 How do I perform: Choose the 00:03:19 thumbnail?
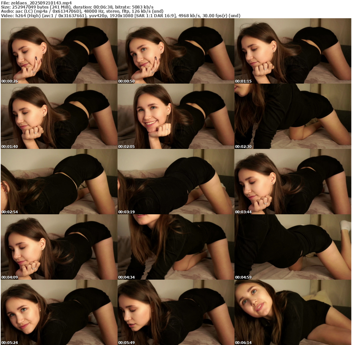pos(176,182)
